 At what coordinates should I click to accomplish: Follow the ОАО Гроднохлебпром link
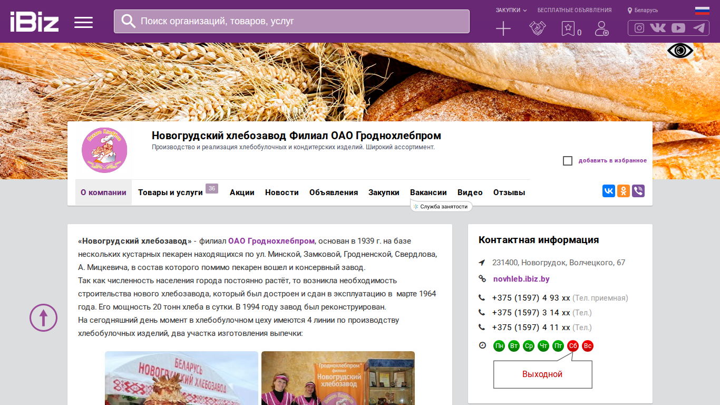click(271, 241)
